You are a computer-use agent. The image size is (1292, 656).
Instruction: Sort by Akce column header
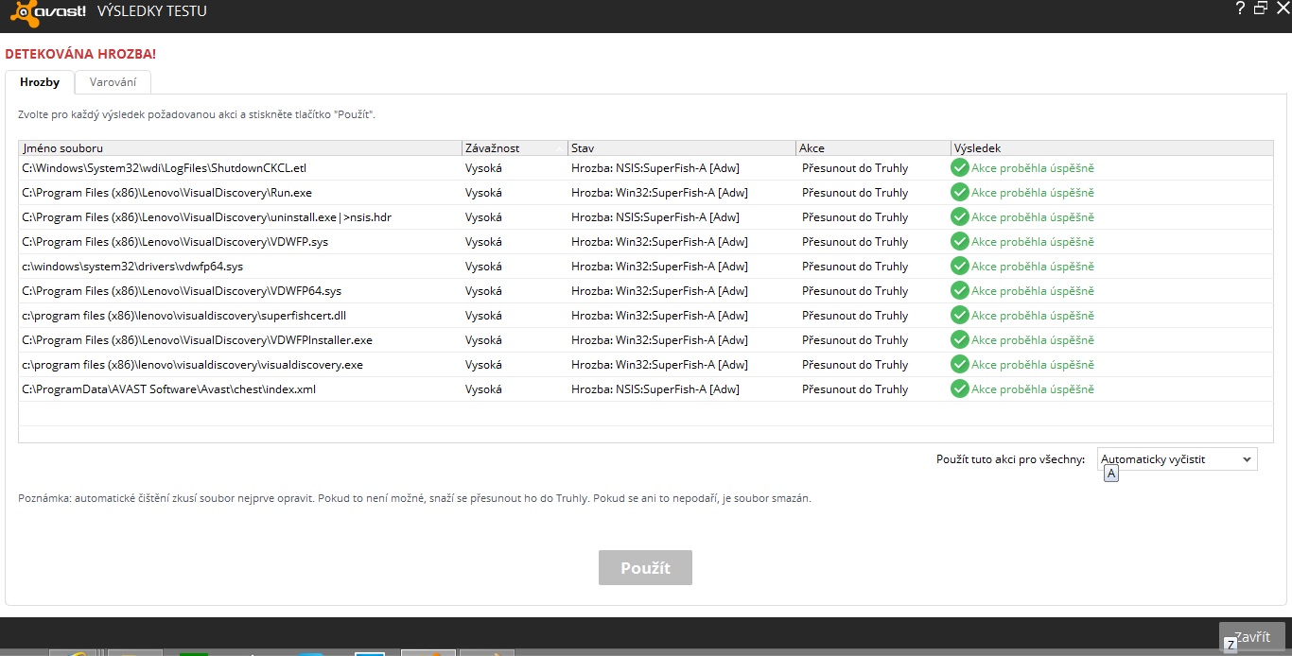872,148
